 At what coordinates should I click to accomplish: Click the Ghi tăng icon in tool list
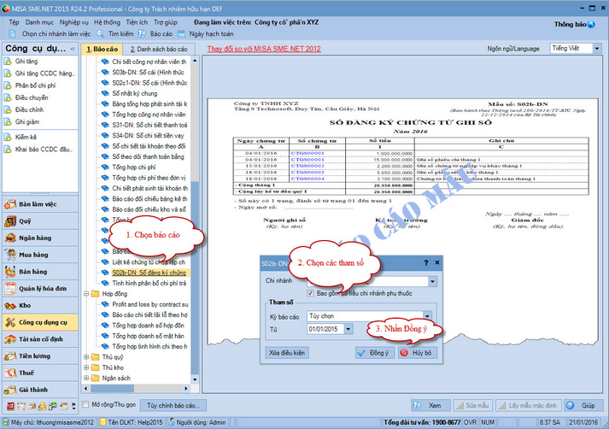8,62
